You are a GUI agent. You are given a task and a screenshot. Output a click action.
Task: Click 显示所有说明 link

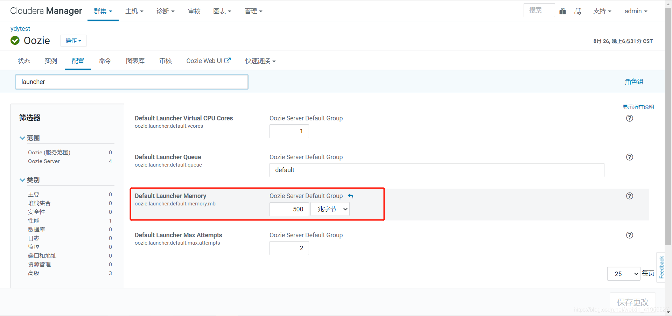[638, 107]
